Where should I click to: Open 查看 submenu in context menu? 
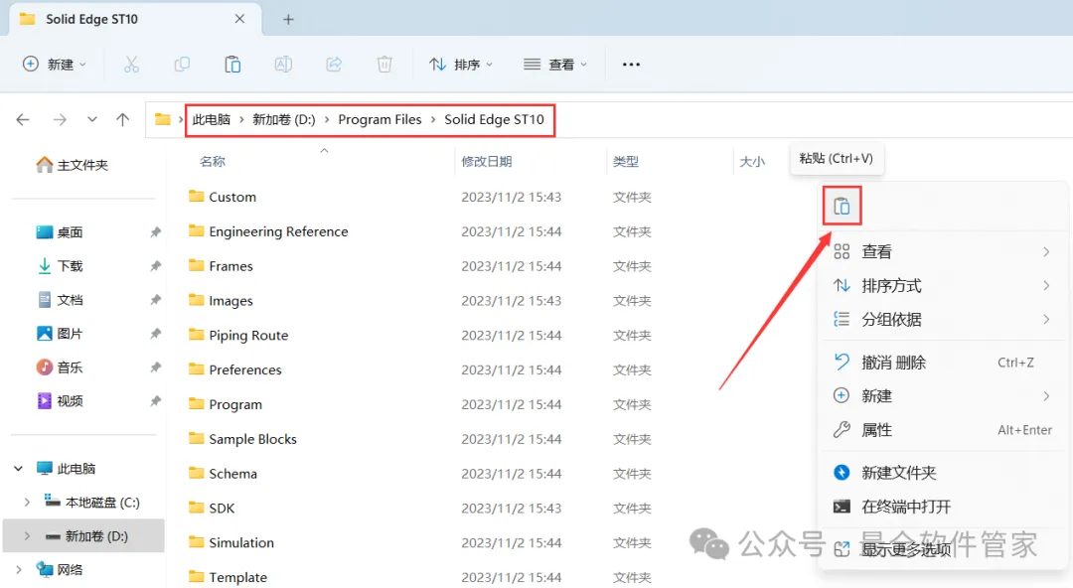[x=942, y=252]
